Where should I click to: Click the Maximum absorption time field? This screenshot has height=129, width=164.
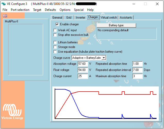pos(137,76)
